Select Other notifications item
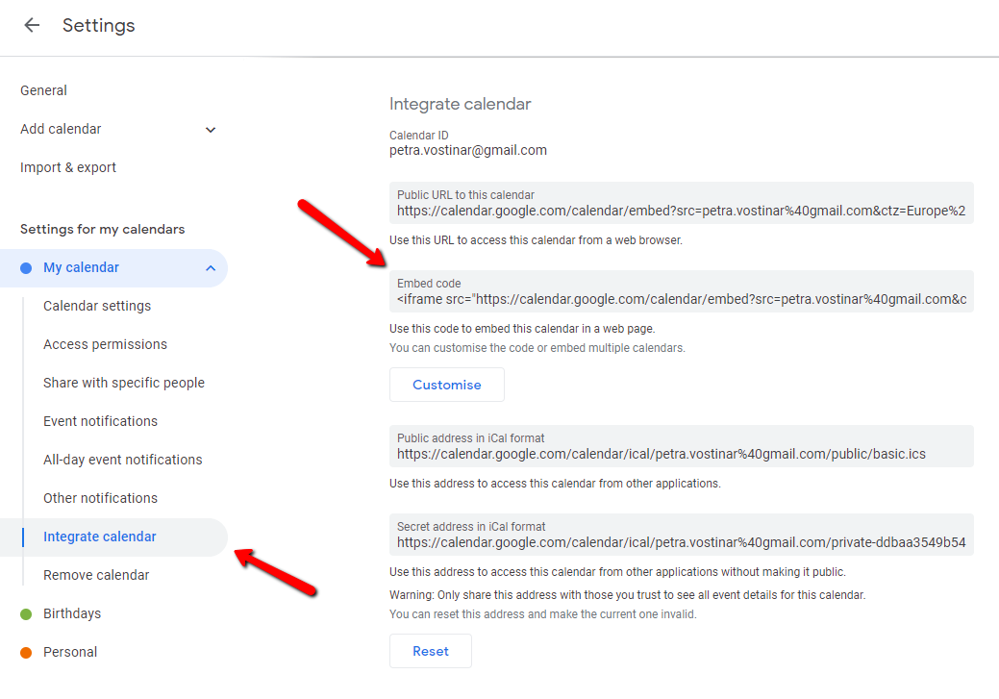 [x=100, y=498]
